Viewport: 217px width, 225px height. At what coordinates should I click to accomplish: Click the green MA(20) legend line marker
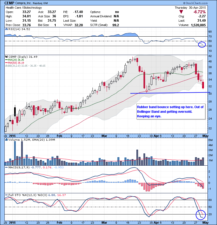6,60
